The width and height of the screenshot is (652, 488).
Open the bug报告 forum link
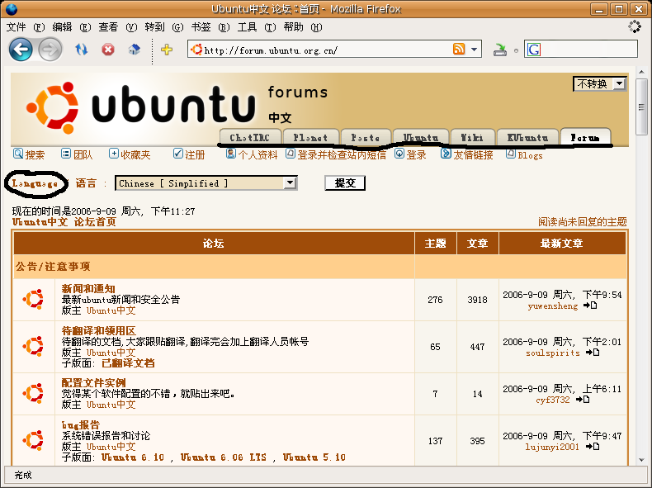[x=81, y=424]
